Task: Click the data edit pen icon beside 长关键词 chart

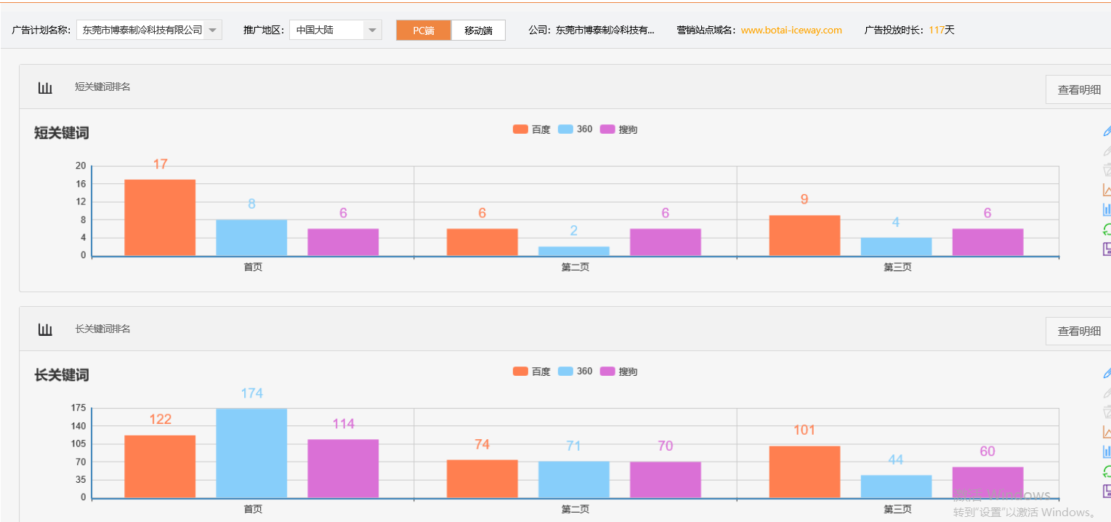Action: tap(1107, 373)
